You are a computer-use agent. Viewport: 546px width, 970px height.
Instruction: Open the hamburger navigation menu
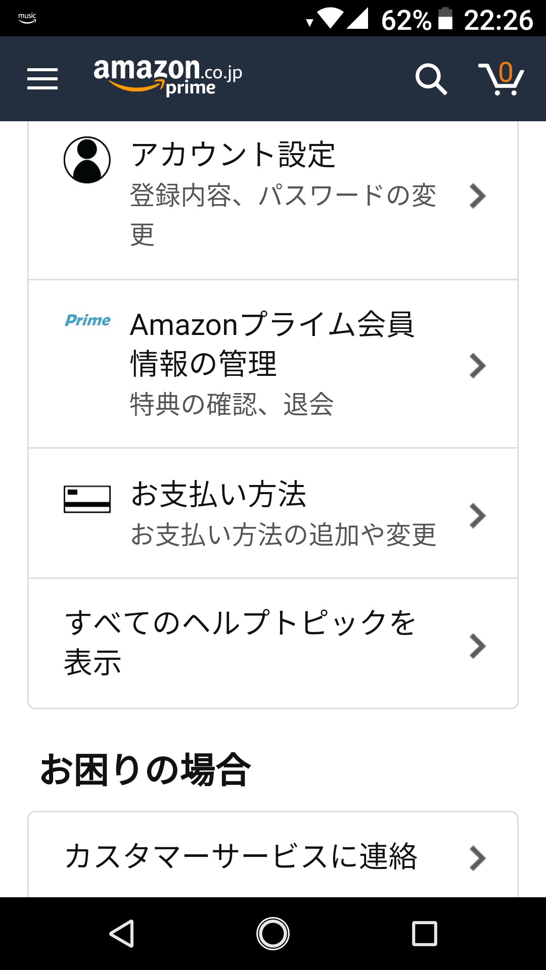(42, 79)
